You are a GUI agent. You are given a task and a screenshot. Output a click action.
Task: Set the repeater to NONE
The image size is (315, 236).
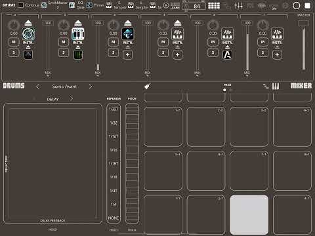click(x=114, y=218)
